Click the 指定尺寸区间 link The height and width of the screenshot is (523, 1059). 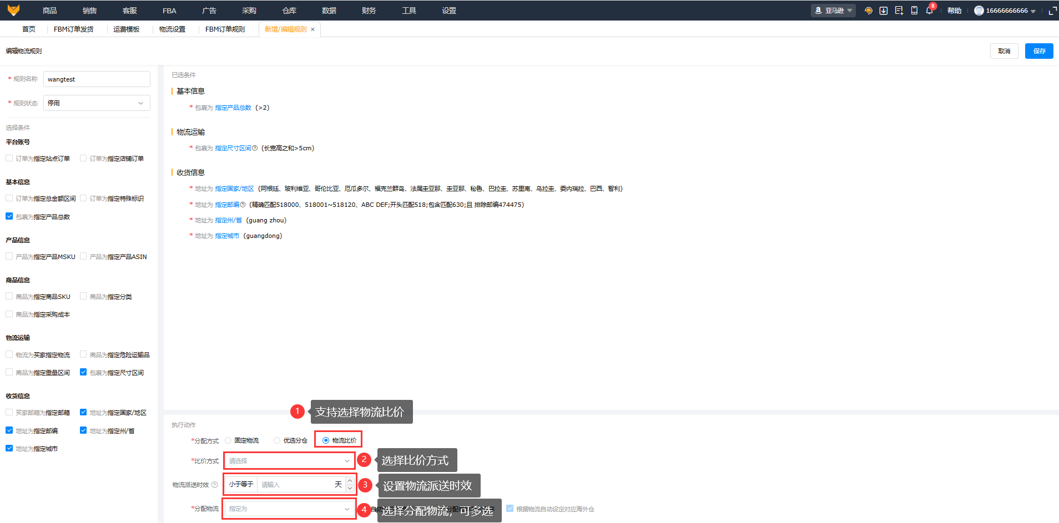point(233,148)
